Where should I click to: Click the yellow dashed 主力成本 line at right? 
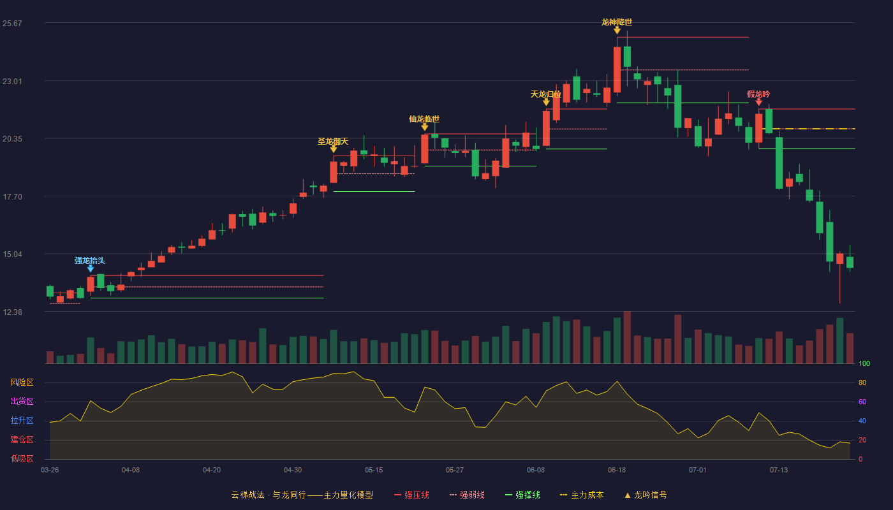point(808,129)
